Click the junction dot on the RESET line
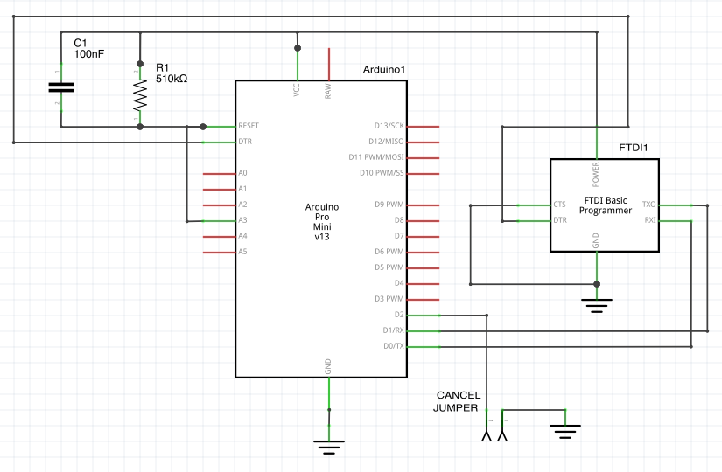Screen dimensions: 722x472 coord(203,127)
